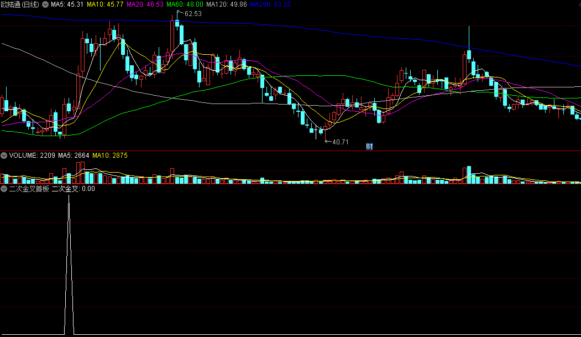The height and width of the screenshot is (337, 581).
Task: Click the white signal spike in 二次金叉 panel
Action: click(x=69, y=265)
